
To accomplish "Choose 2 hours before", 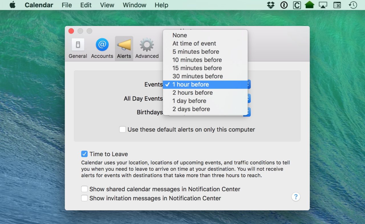I will (x=205, y=93).
